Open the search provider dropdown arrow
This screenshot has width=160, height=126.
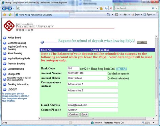click(157, 8)
